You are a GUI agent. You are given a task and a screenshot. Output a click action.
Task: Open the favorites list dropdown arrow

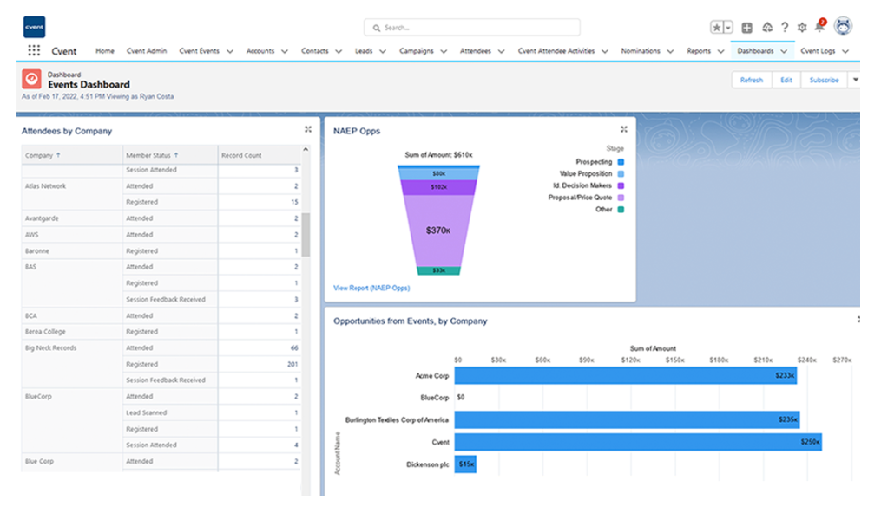click(728, 28)
